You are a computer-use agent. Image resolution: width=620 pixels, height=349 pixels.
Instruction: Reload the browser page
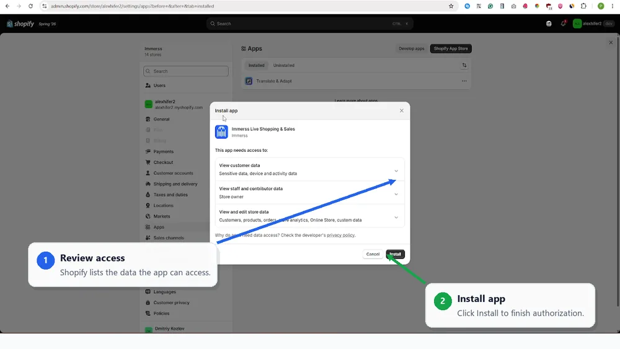[30, 6]
